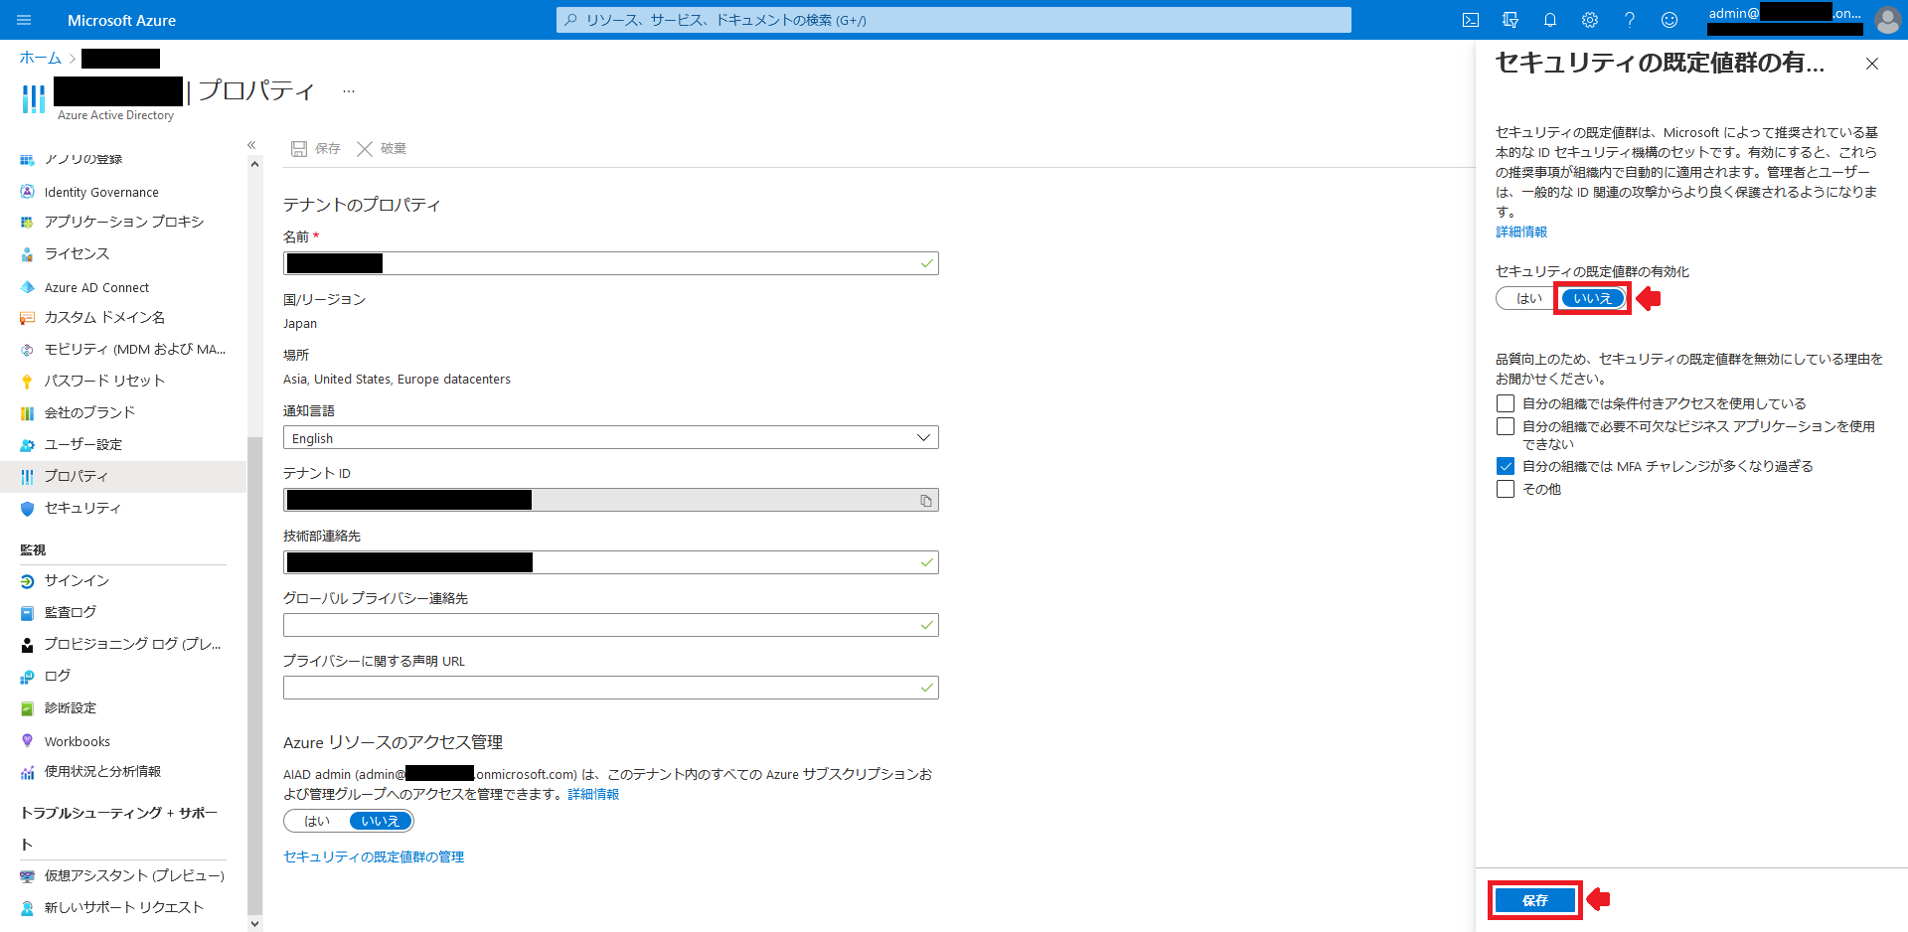This screenshot has height=932, width=1908.
Task: Click sidebar scrollbar down arrow
Action: point(254,923)
